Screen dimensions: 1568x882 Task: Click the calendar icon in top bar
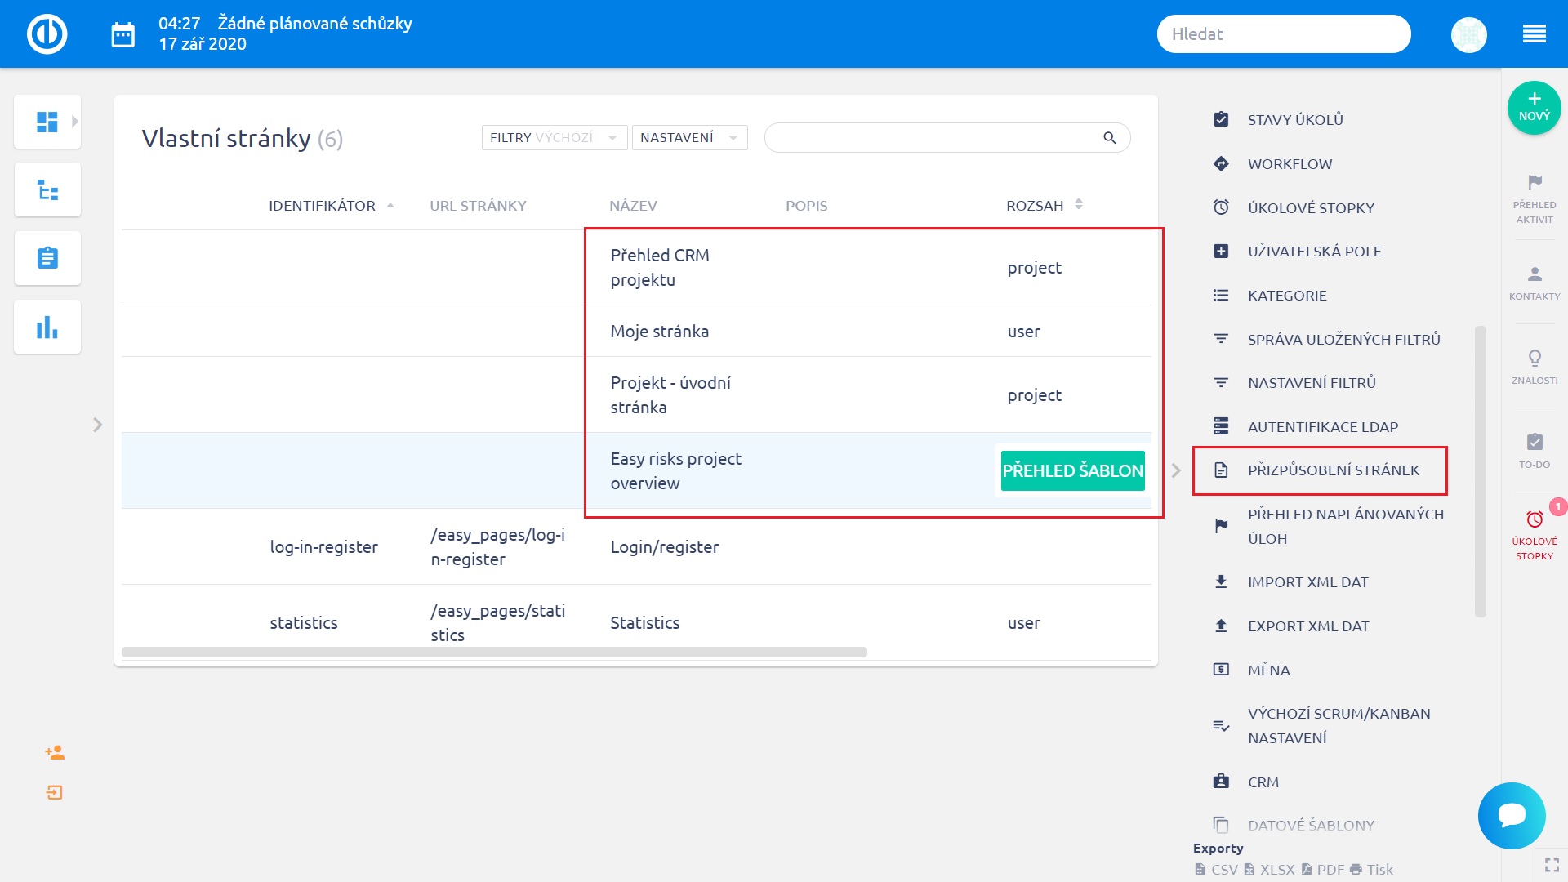(x=122, y=34)
